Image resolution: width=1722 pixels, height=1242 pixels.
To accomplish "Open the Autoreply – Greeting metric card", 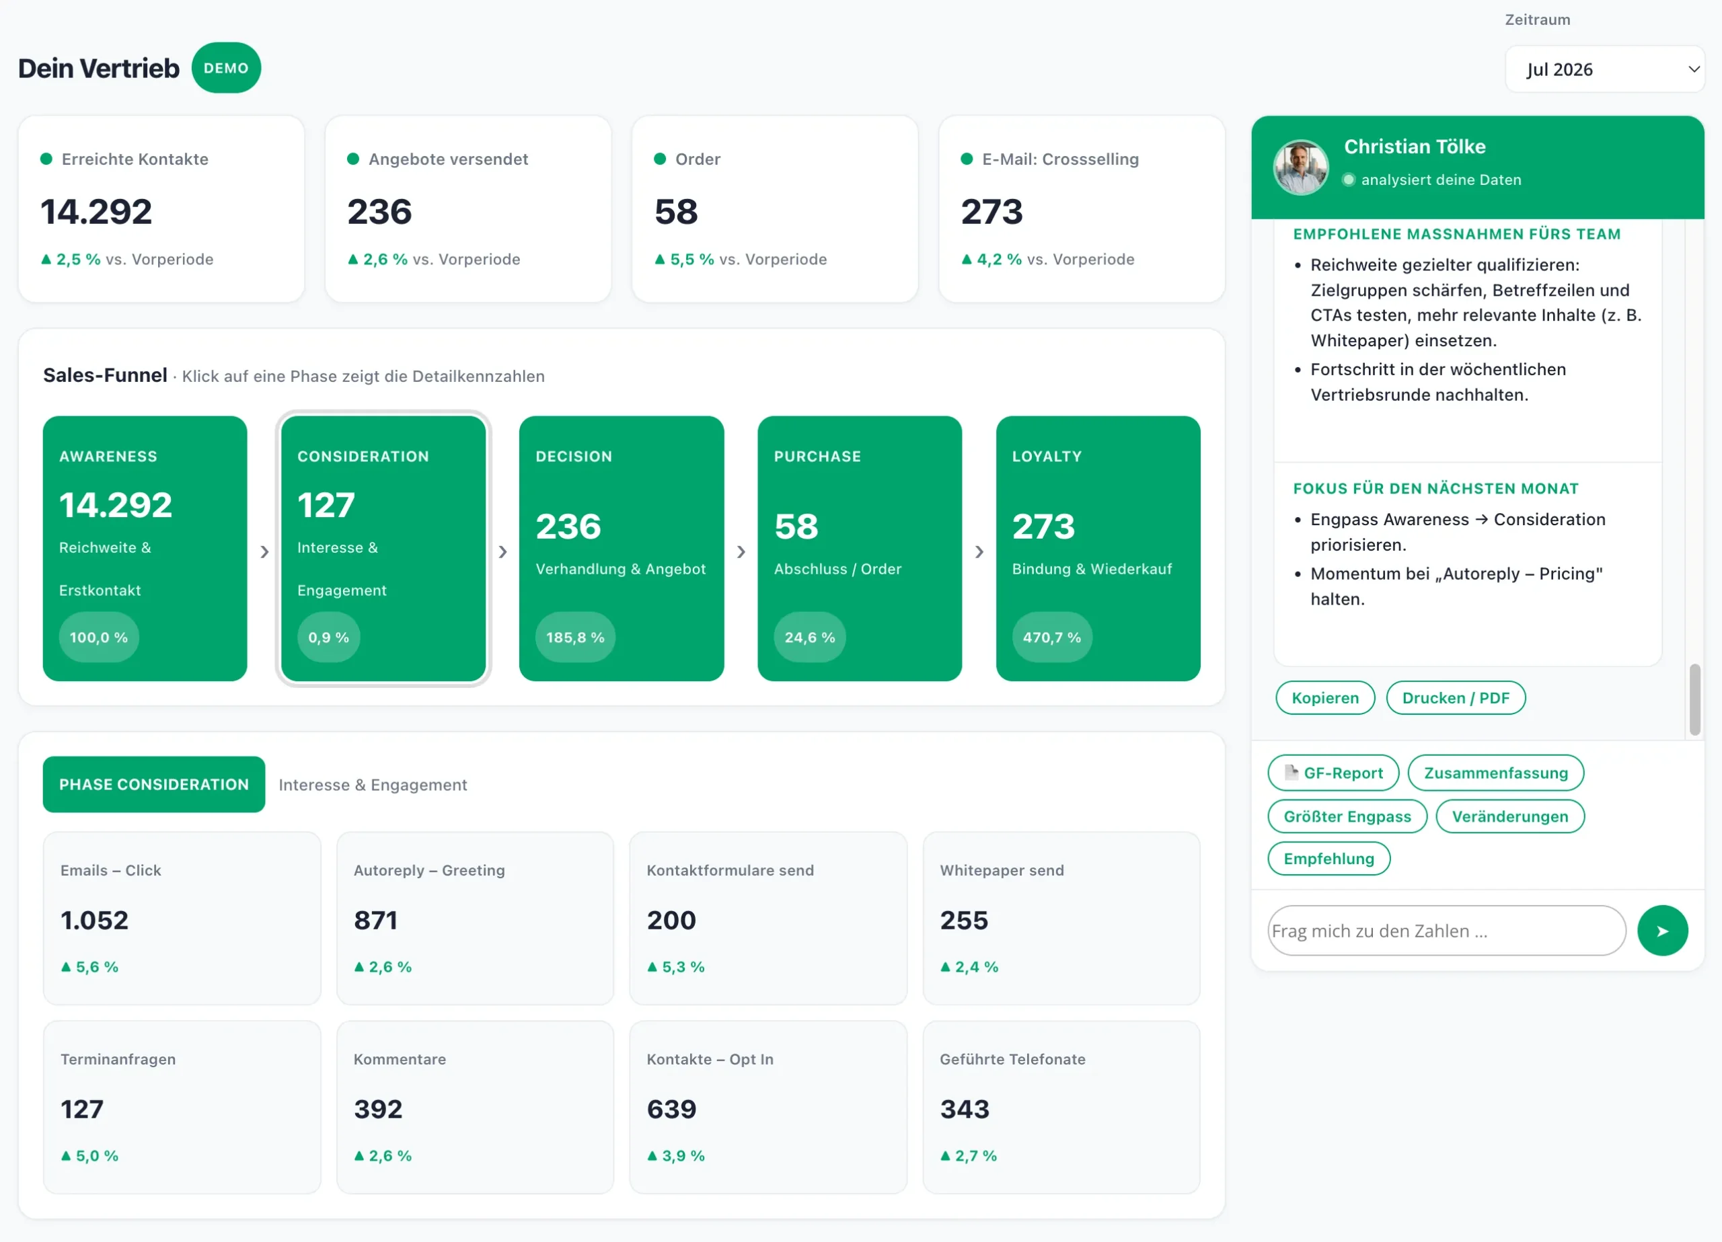I will (x=476, y=918).
